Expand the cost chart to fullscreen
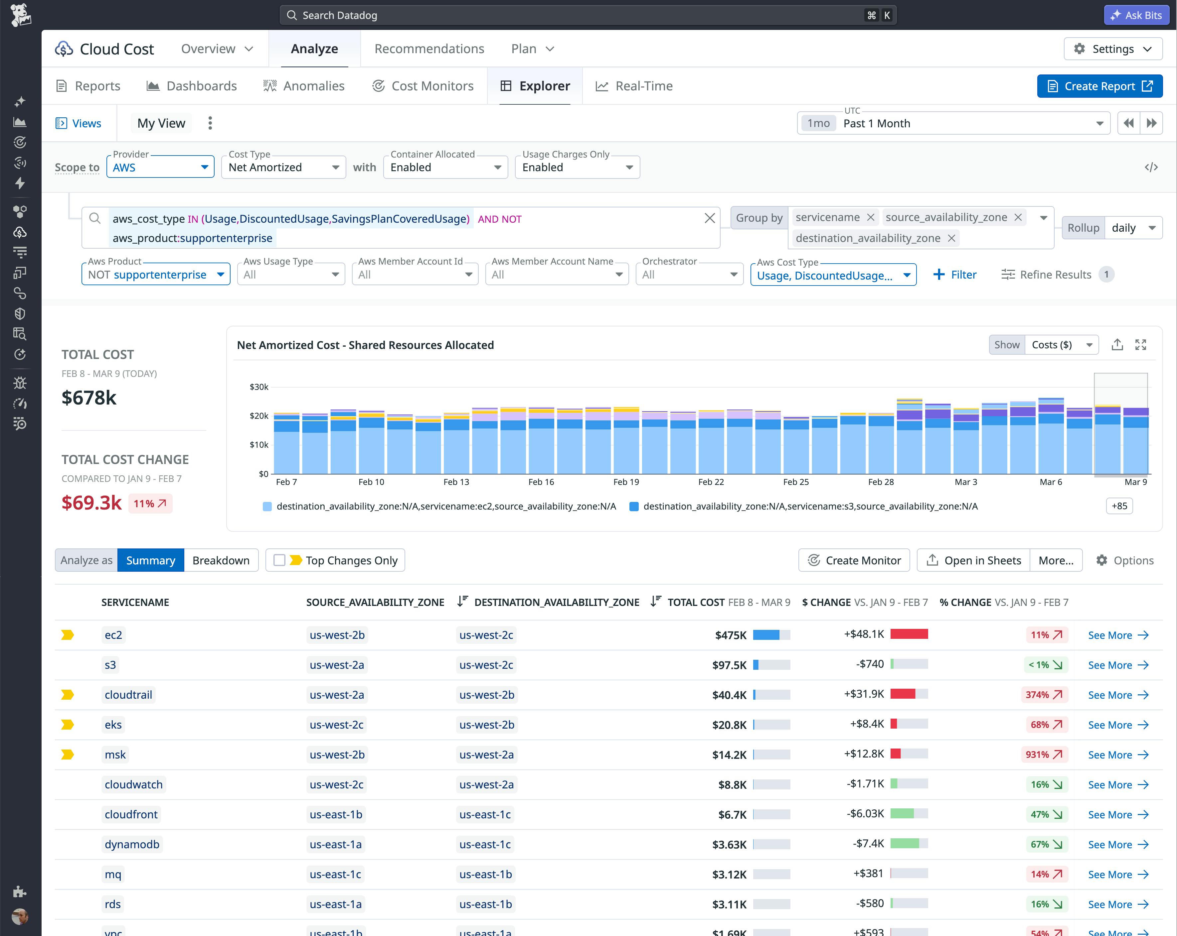The width and height of the screenshot is (1177, 936). [x=1141, y=344]
